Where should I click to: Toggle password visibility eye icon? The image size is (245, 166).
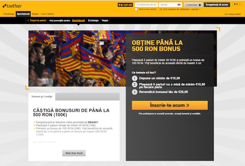(179, 5)
